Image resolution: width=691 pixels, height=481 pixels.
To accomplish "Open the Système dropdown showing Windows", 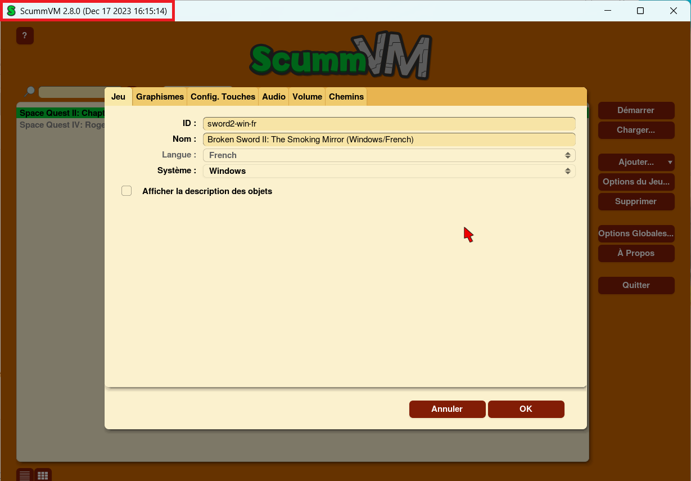I will coord(389,171).
